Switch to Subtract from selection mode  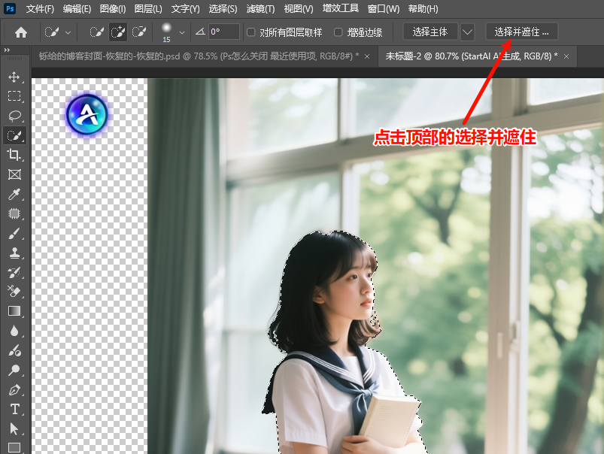138,32
